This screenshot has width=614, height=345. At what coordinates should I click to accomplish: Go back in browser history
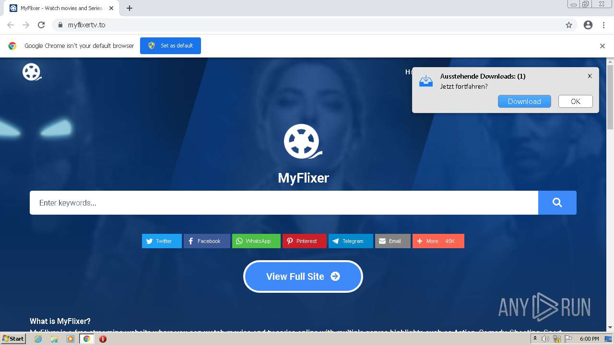coord(11,25)
